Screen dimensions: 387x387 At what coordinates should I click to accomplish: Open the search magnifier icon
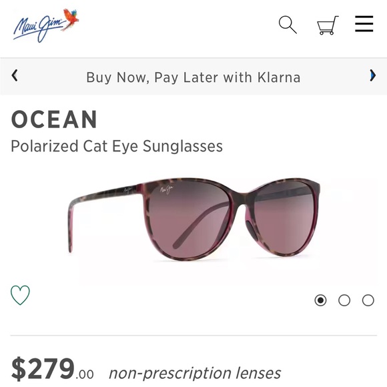[288, 25]
